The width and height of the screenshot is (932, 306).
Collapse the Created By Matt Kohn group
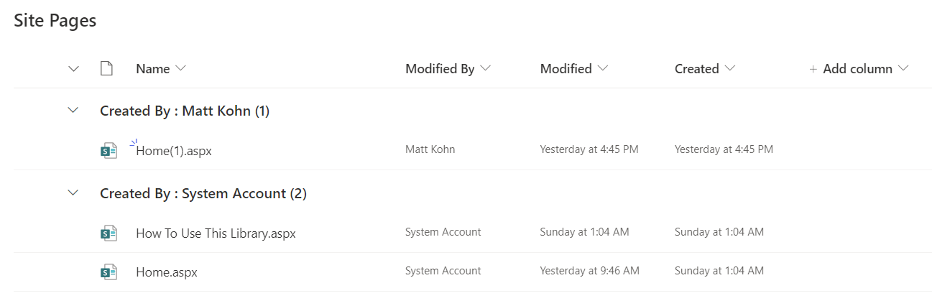point(73,111)
